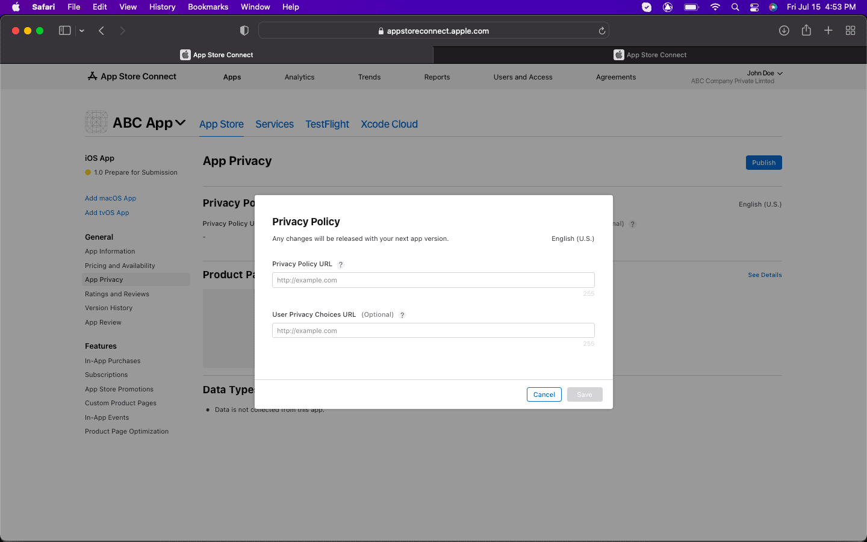Open In-App Events in sidebar
Screen dimensions: 867x542
(x=107, y=417)
